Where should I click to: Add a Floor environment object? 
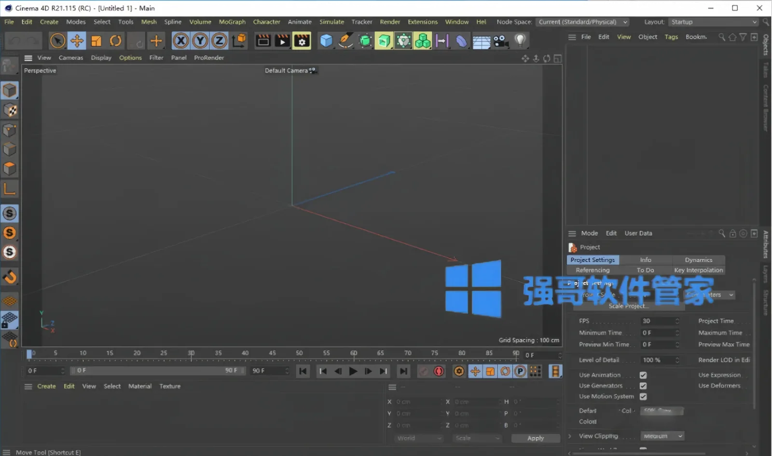pos(481,41)
